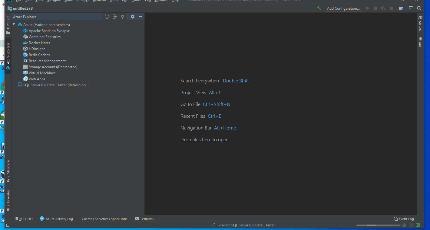Click the refresh icon in Azure Explorer toolbar
This screenshot has width=430, height=230.
pos(107,17)
